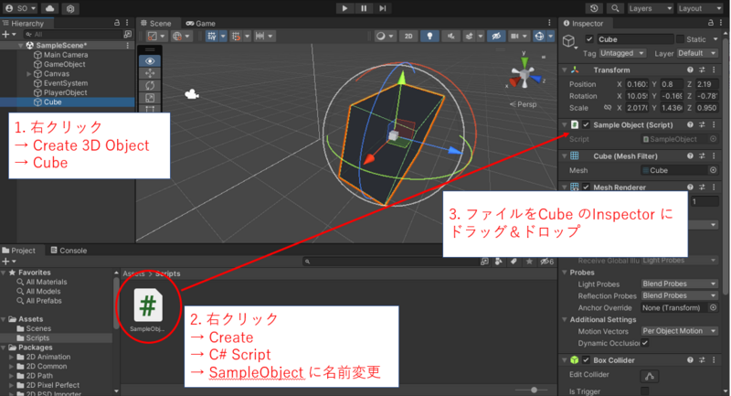This screenshot has height=396, width=731.
Task: Pause the game with the Pause button
Action: [364, 8]
